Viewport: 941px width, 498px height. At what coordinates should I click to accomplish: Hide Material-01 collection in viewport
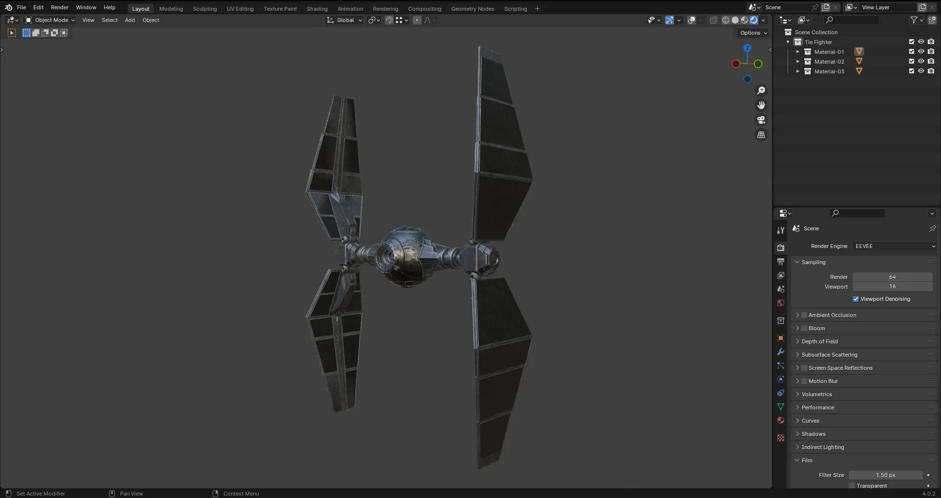[x=921, y=51]
